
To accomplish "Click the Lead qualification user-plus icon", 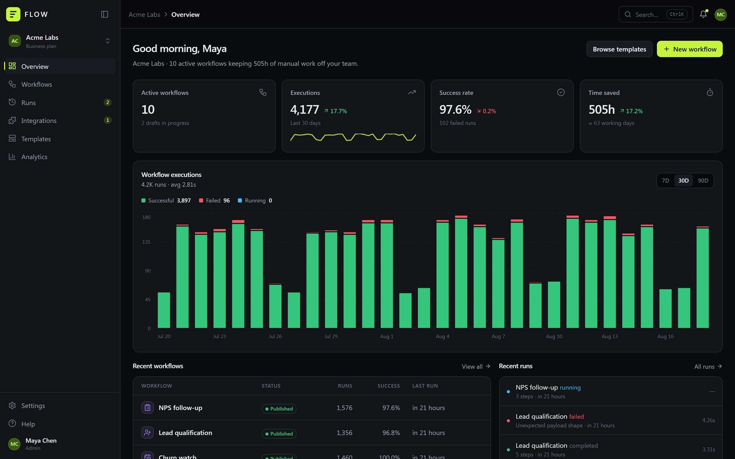I will point(147,432).
